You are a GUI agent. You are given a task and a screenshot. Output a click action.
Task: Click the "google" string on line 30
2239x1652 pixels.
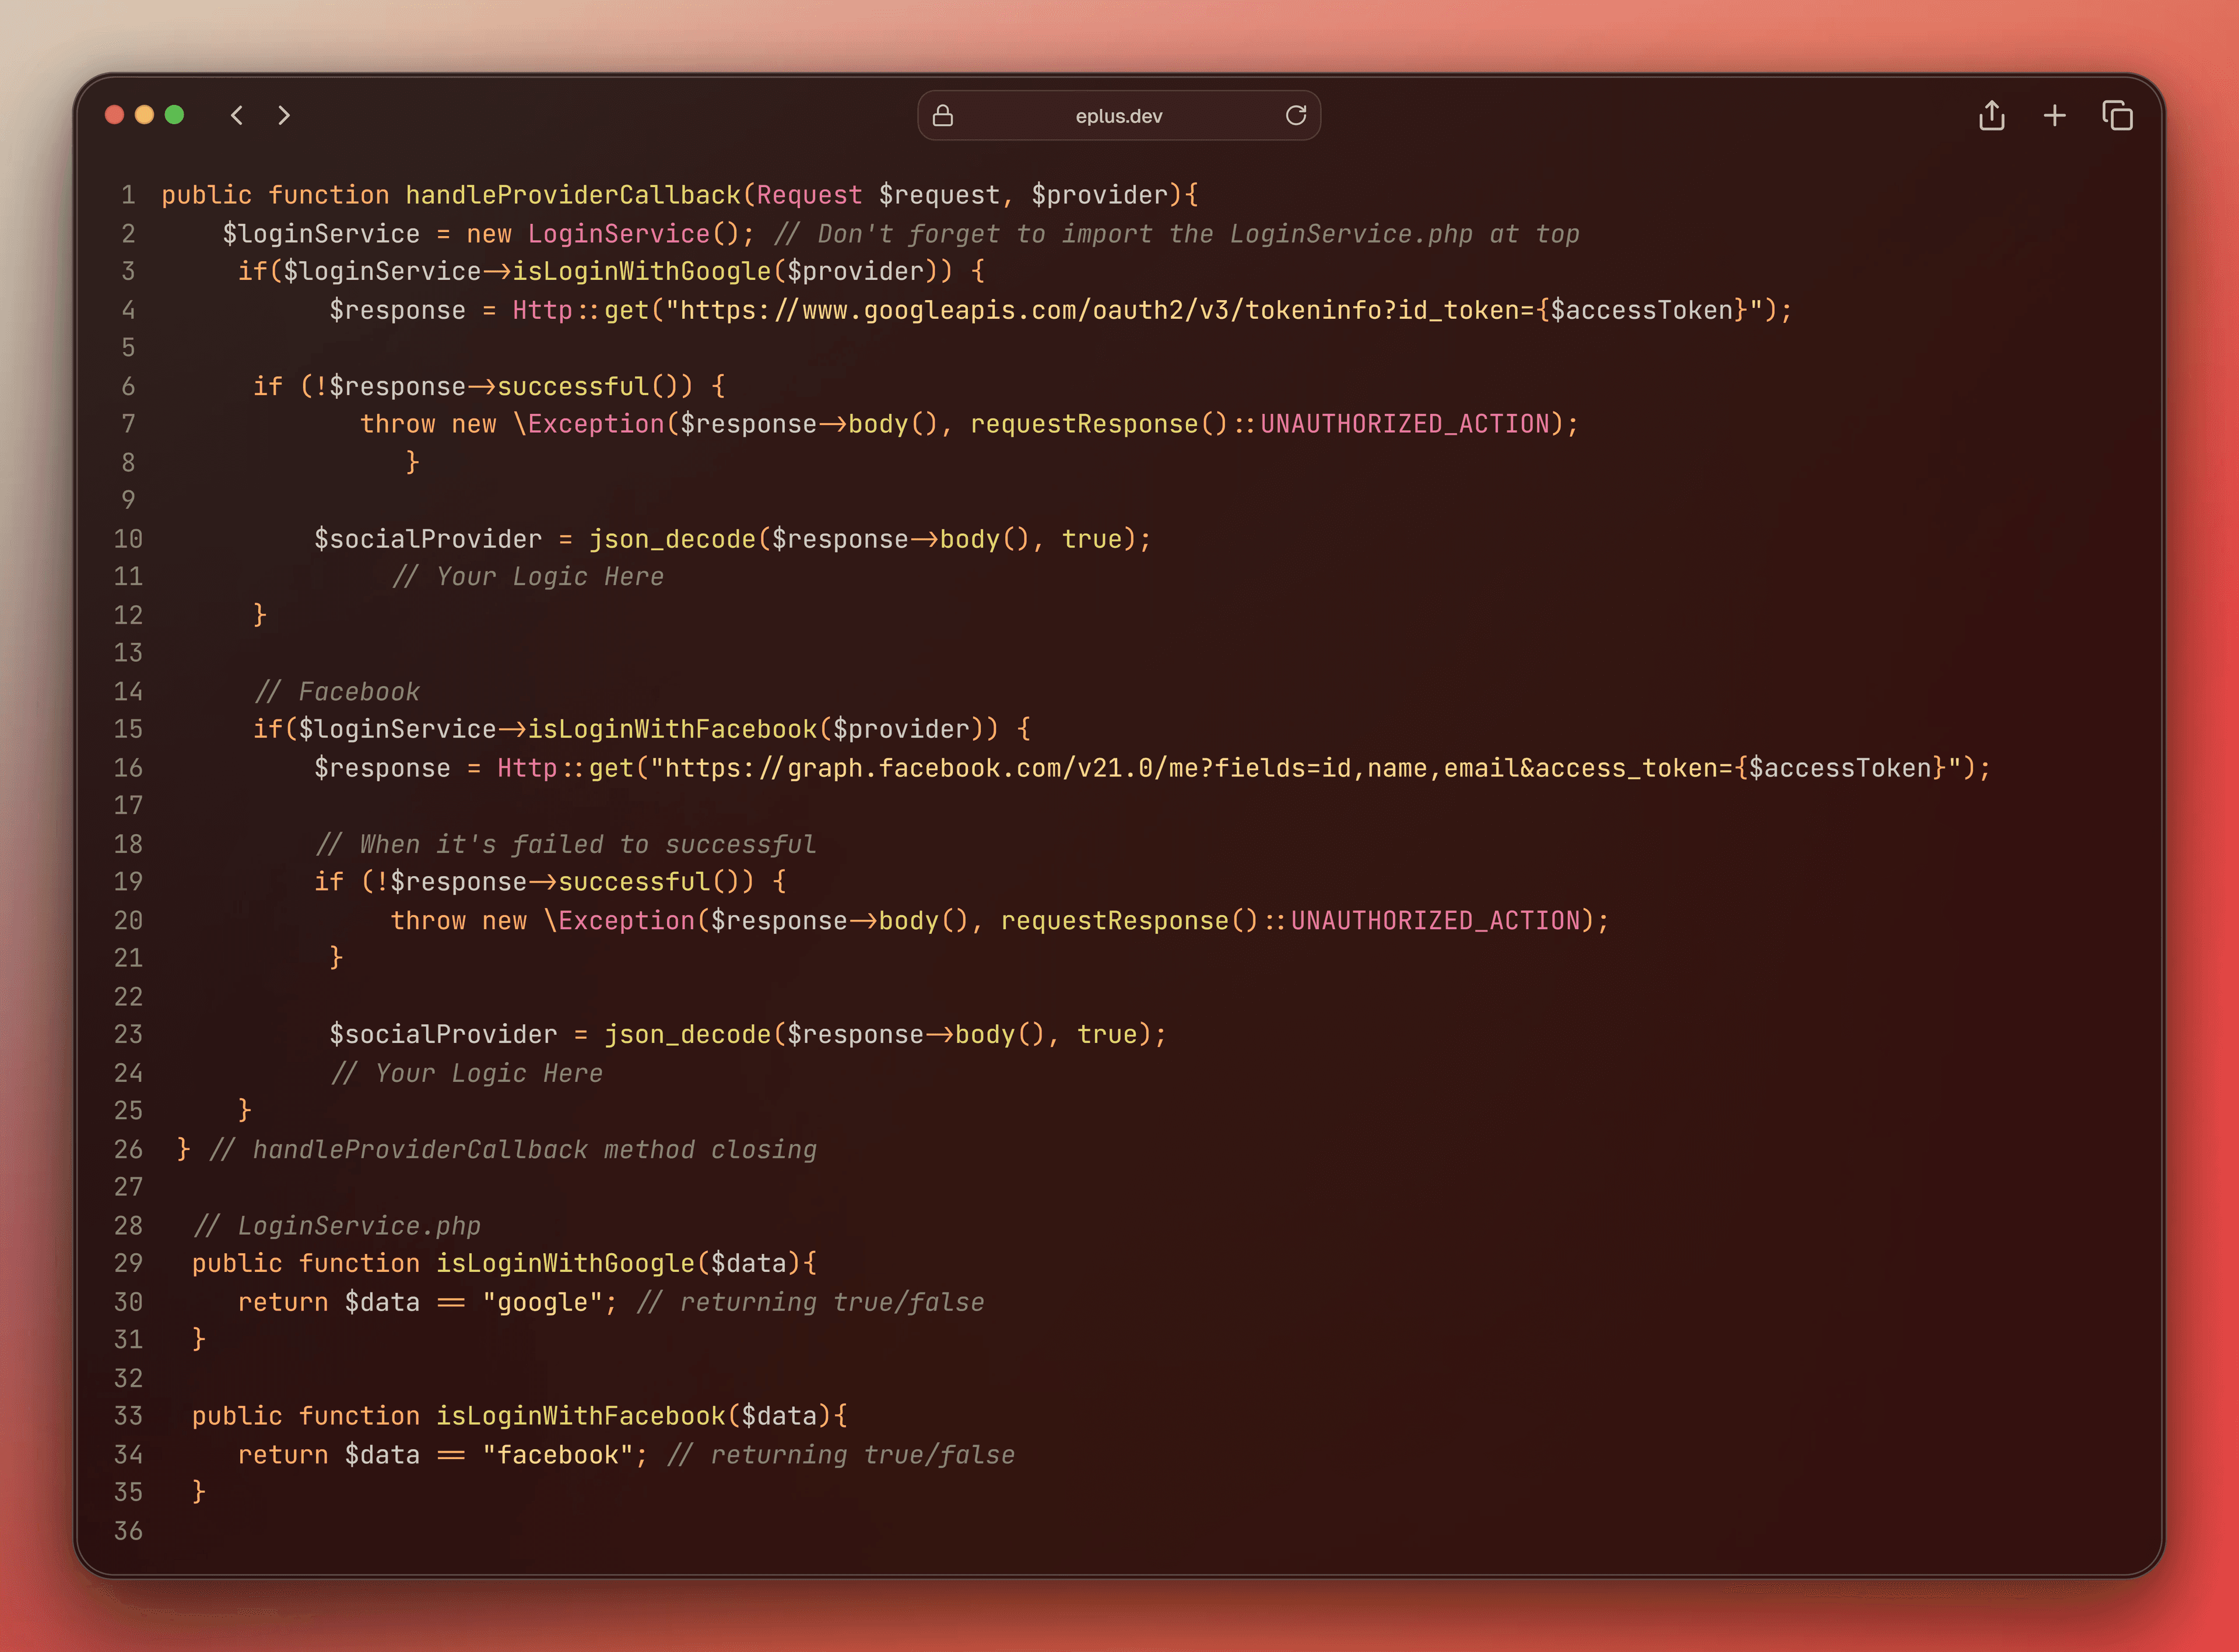(543, 1302)
